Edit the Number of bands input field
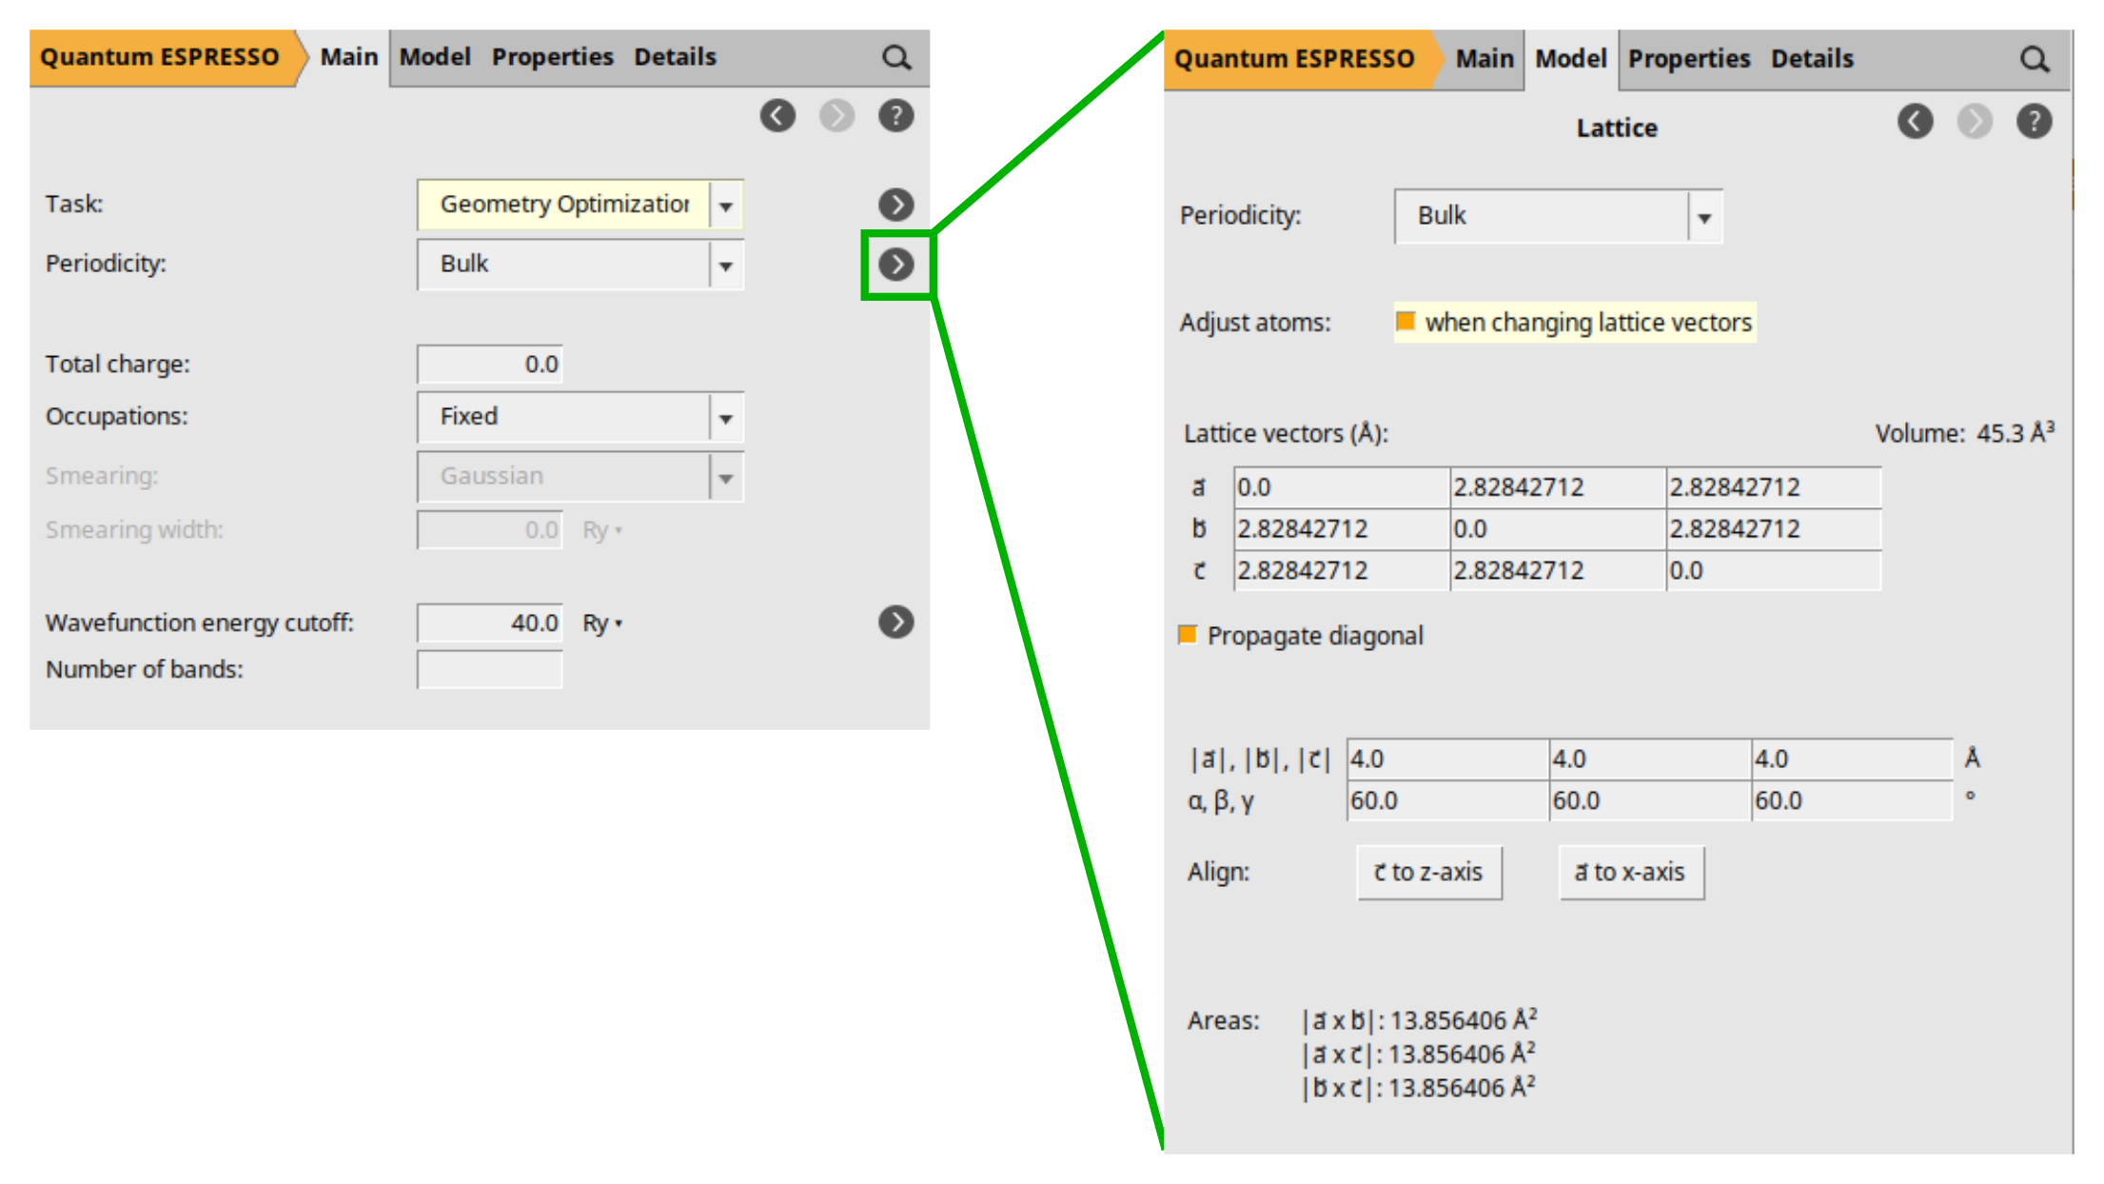Viewport: 2104px width, 1184px height. (488, 669)
